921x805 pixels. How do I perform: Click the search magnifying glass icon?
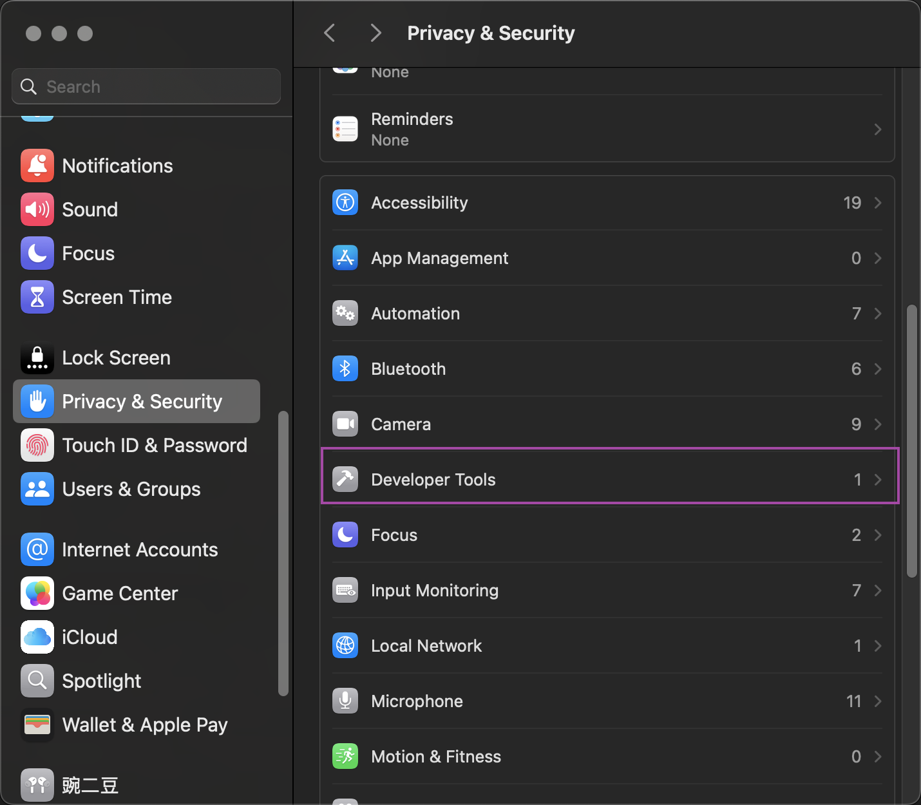29,86
